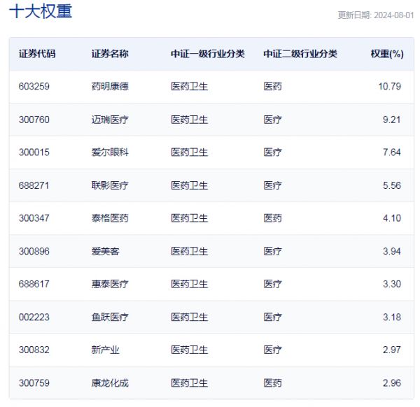Select stock name 新产业
This screenshot has width=420, height=407.
pos(105,350)
